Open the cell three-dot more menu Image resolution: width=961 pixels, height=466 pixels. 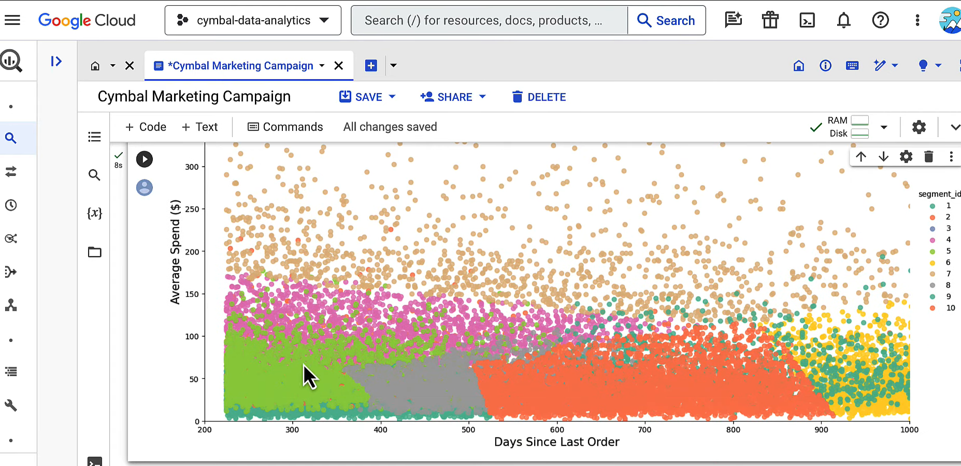pyautogui.click(x=951, y=157)
